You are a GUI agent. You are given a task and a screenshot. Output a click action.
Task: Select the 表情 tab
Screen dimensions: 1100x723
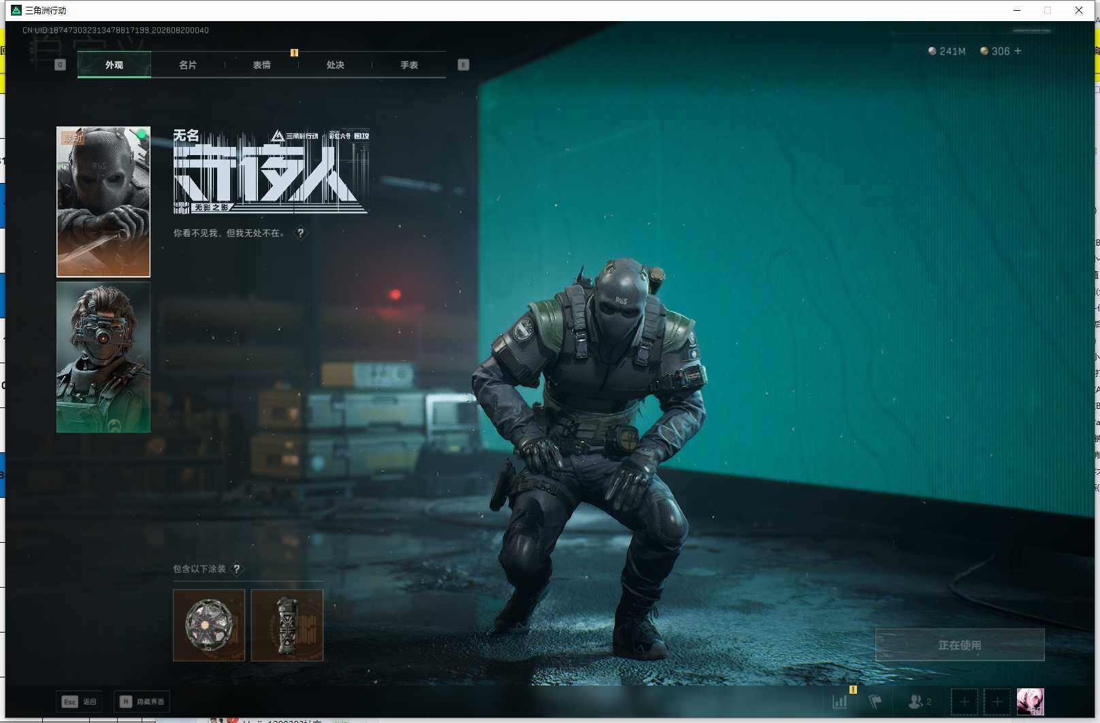coord(261,65)
